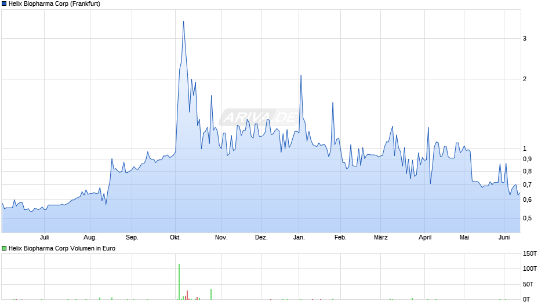Click the tallest red volume bar in October
Image resolution: width=545 pixels, height=305 pixels.
coord(187,295)
